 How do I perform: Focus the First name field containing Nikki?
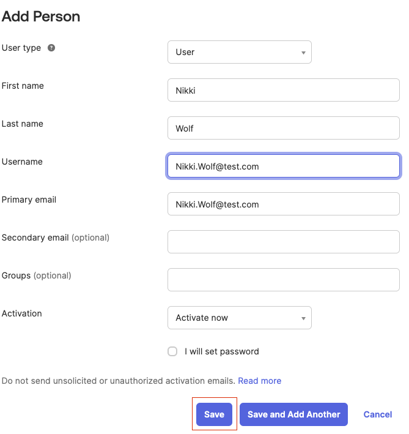click(283, 90)
